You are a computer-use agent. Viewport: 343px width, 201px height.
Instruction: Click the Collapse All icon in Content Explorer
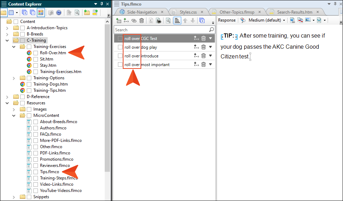pyautogui.click(x=32, y=13)
